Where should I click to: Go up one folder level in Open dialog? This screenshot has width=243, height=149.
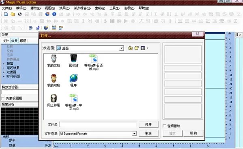coord(130,48)
